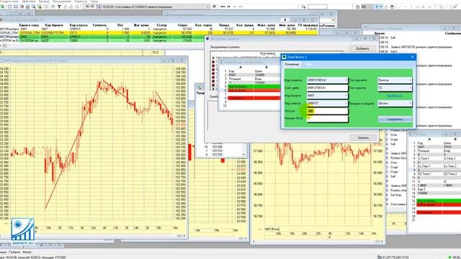Viewport: 461px width, 259px height.
Task: Close the Лови Волну 2 dialog
Action: pos(412,57)
